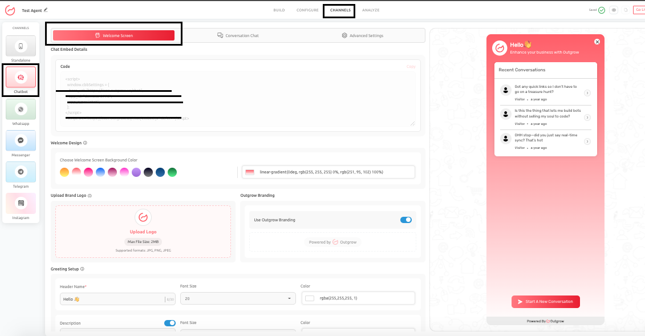Select the Welcome Screen tab
Screen dimensions: 645x336
[x=113, y=35]
